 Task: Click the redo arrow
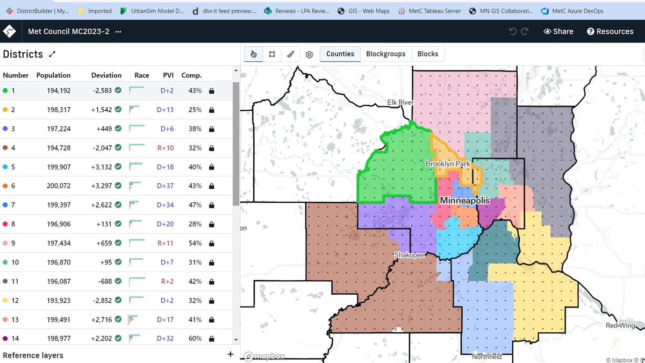525,31
